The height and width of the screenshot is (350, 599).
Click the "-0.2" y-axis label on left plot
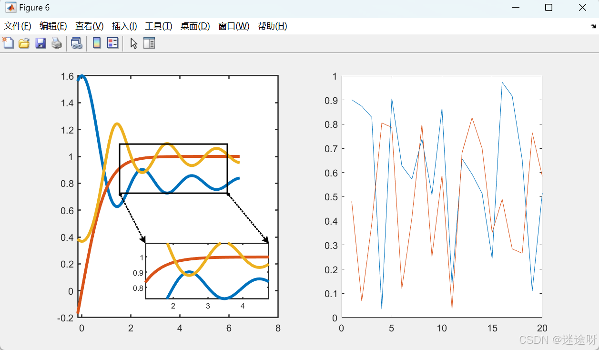tap(66, 318)
